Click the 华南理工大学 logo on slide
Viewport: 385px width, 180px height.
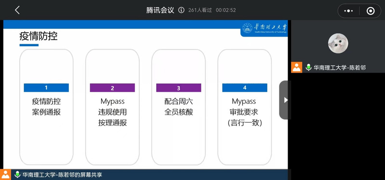click(264, 28)
